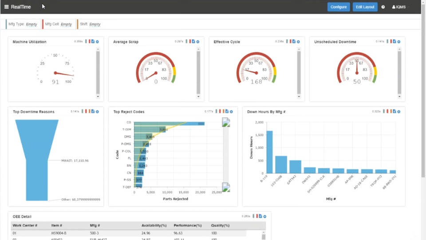Open Average Scrap document icon
This screenshot has width=426, height=240.
point(193,41)
